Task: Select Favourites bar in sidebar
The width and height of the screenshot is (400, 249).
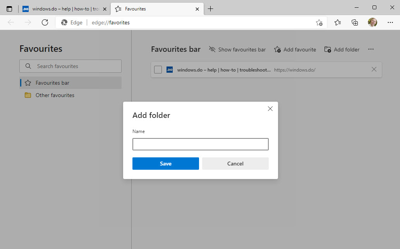Action: (52, 83)
